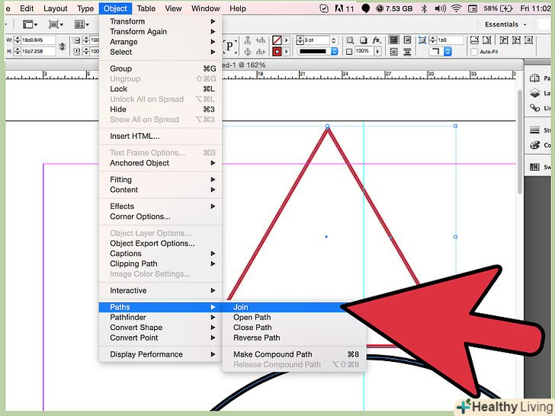Expand the Transform submenu

click(x=160, y=21)
